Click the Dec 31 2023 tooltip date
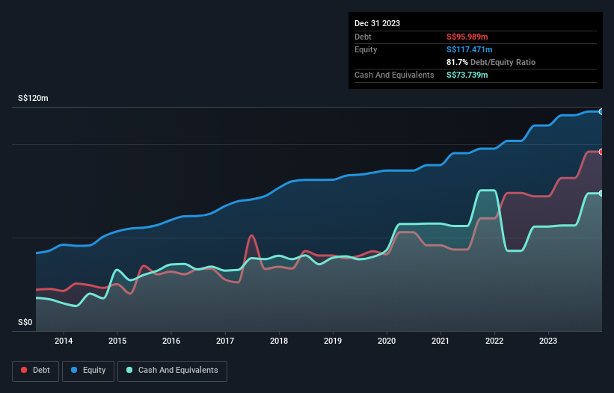 [377, 23]
